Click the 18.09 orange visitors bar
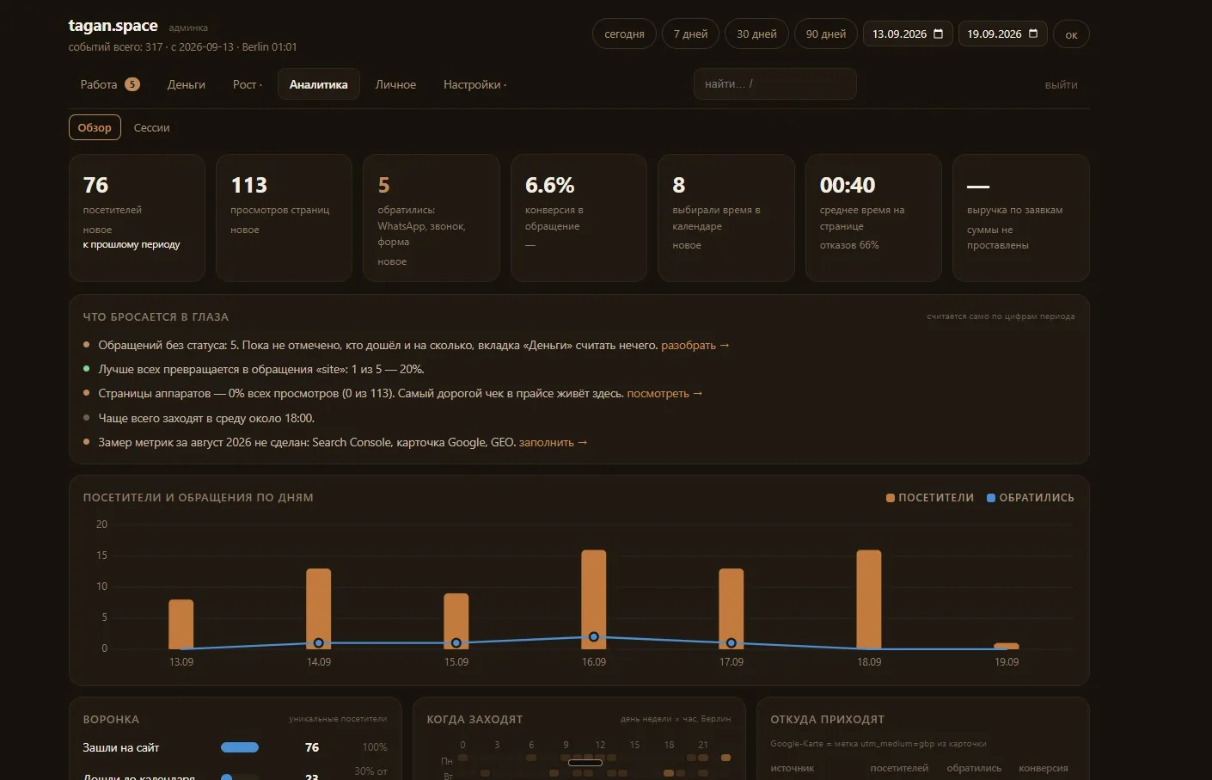The image size is (1212, 780). click(x=869, y=599)
